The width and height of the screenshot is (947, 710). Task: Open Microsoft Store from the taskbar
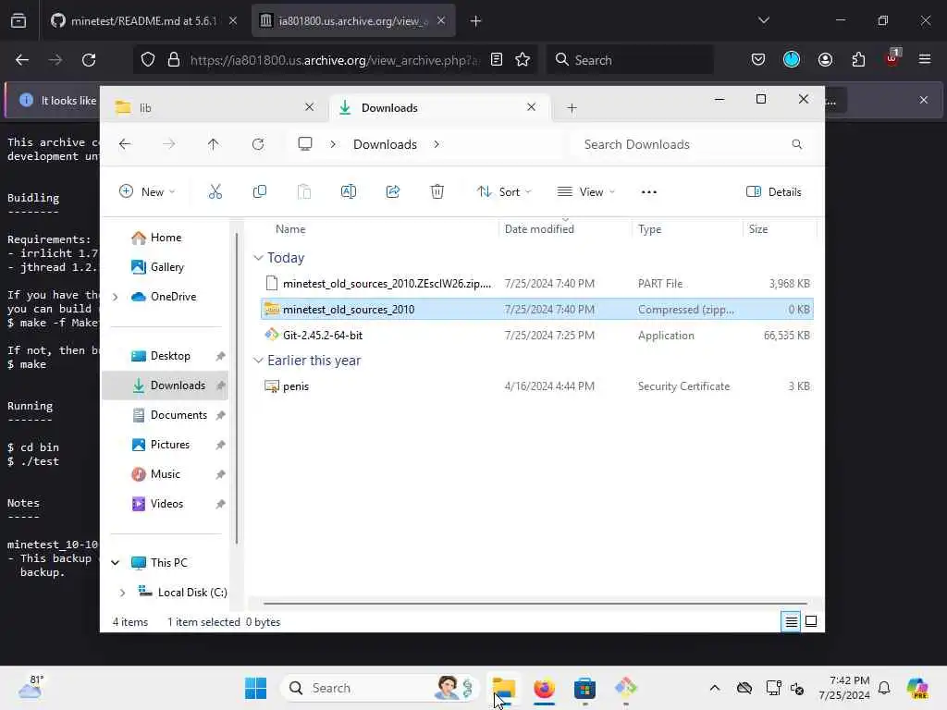click(x=584, y=688)
